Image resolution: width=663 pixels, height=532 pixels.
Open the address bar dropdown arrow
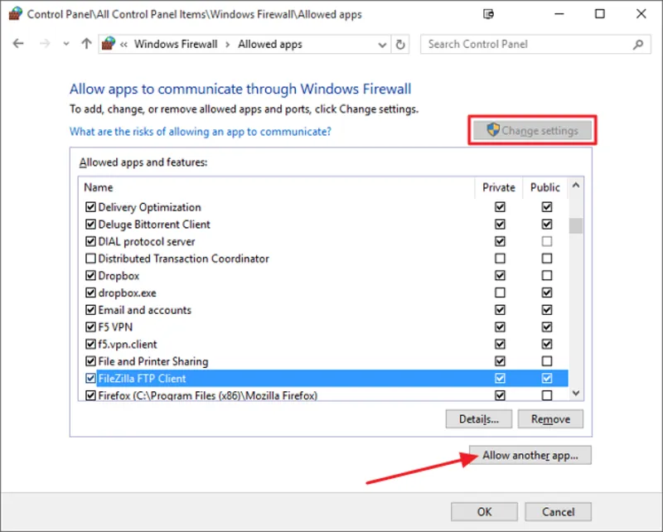click(x=381, y=44)
